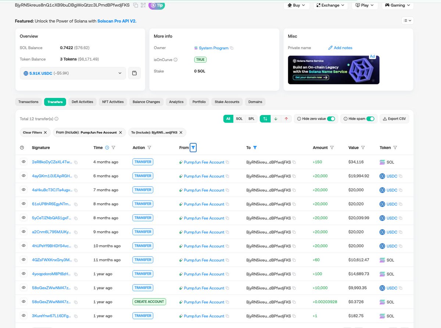Copy the System Program address
Screen dimensions: 441x328
[x=232, y=48]
